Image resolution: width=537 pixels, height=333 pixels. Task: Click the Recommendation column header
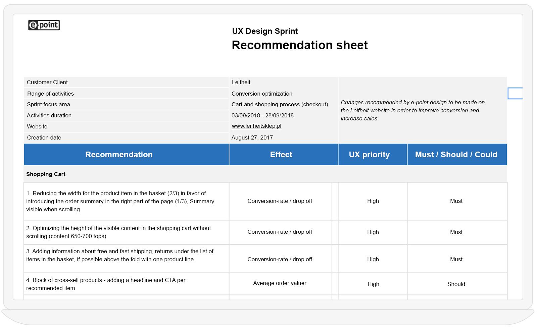point(119,155)
